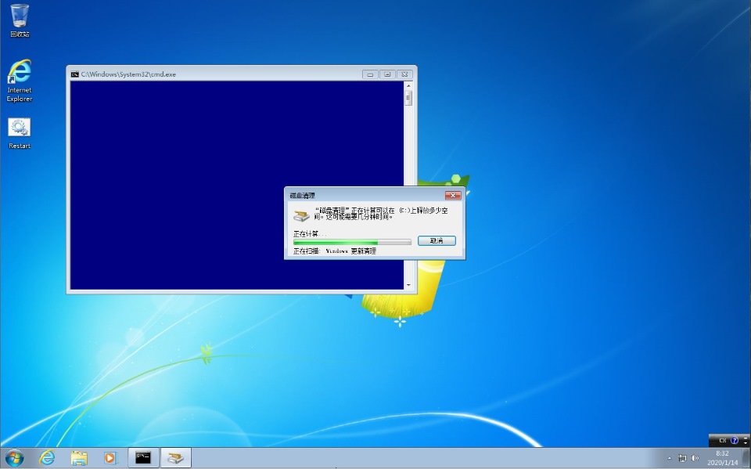Screen dimensions: 751x469
Task: Open Windows Explorer folder on taskbar
Action: tap(79, 458)
